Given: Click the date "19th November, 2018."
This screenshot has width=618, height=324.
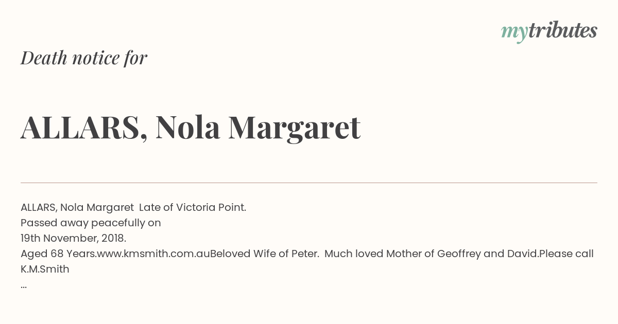Looking at the screenshot, I should pos(73,239).
